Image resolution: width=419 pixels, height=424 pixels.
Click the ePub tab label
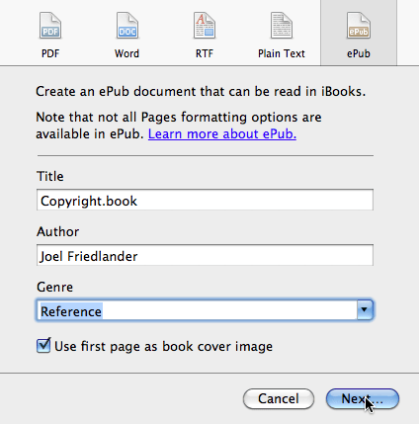[359, 53]
